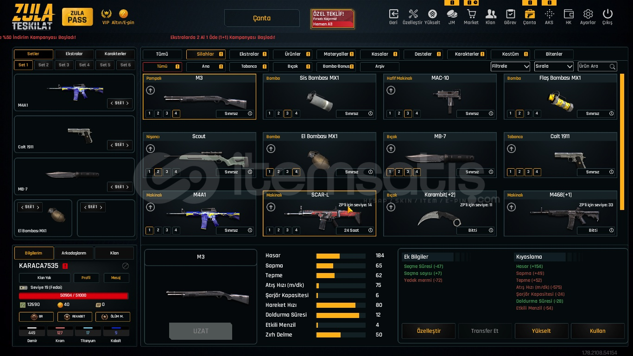Click upgrade arrow on M4A1 card
Image resolution: width=633 pixels, height=356 pixels.
150,207
